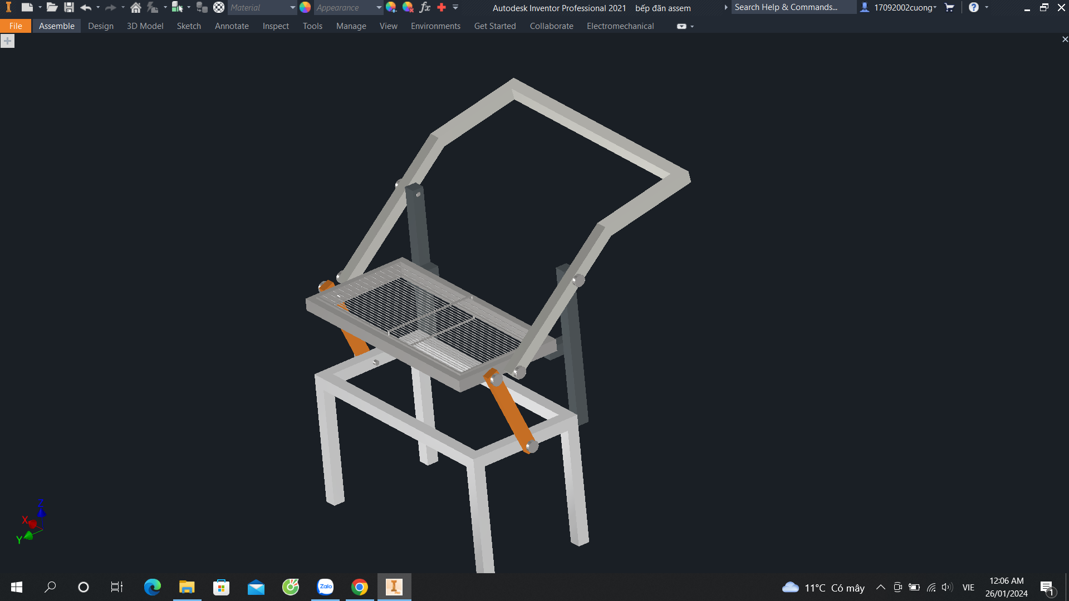Click the Help question mark icon
This screenshot has width=1069, height=601.
click(973, 7)
